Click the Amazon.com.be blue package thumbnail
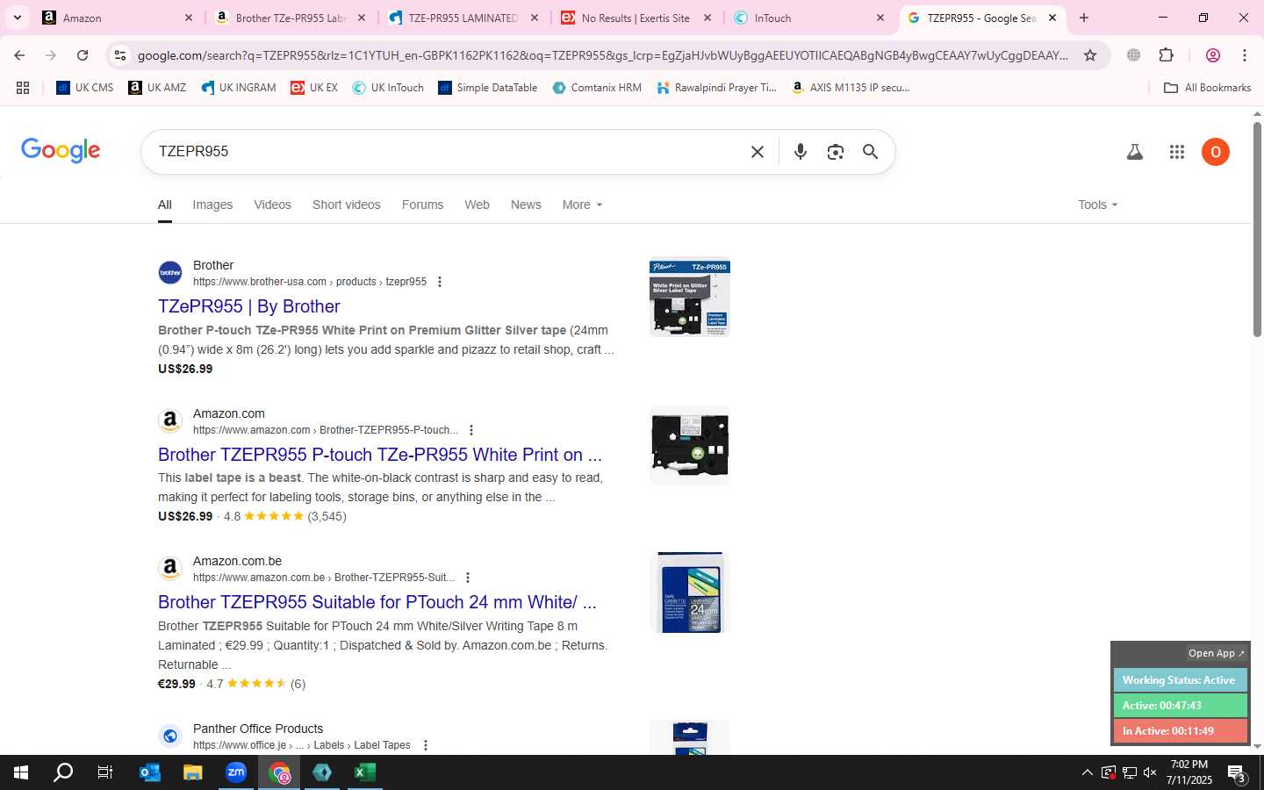This screenshot has width=1264, height=790. click(690, 592)
